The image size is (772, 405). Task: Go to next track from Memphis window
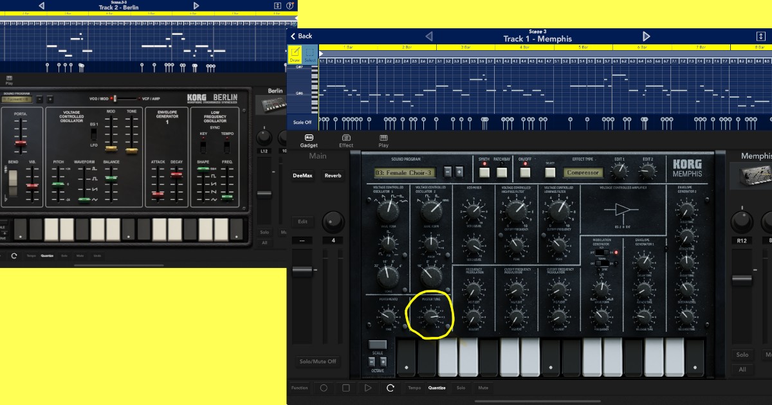[x=647, y=37]
